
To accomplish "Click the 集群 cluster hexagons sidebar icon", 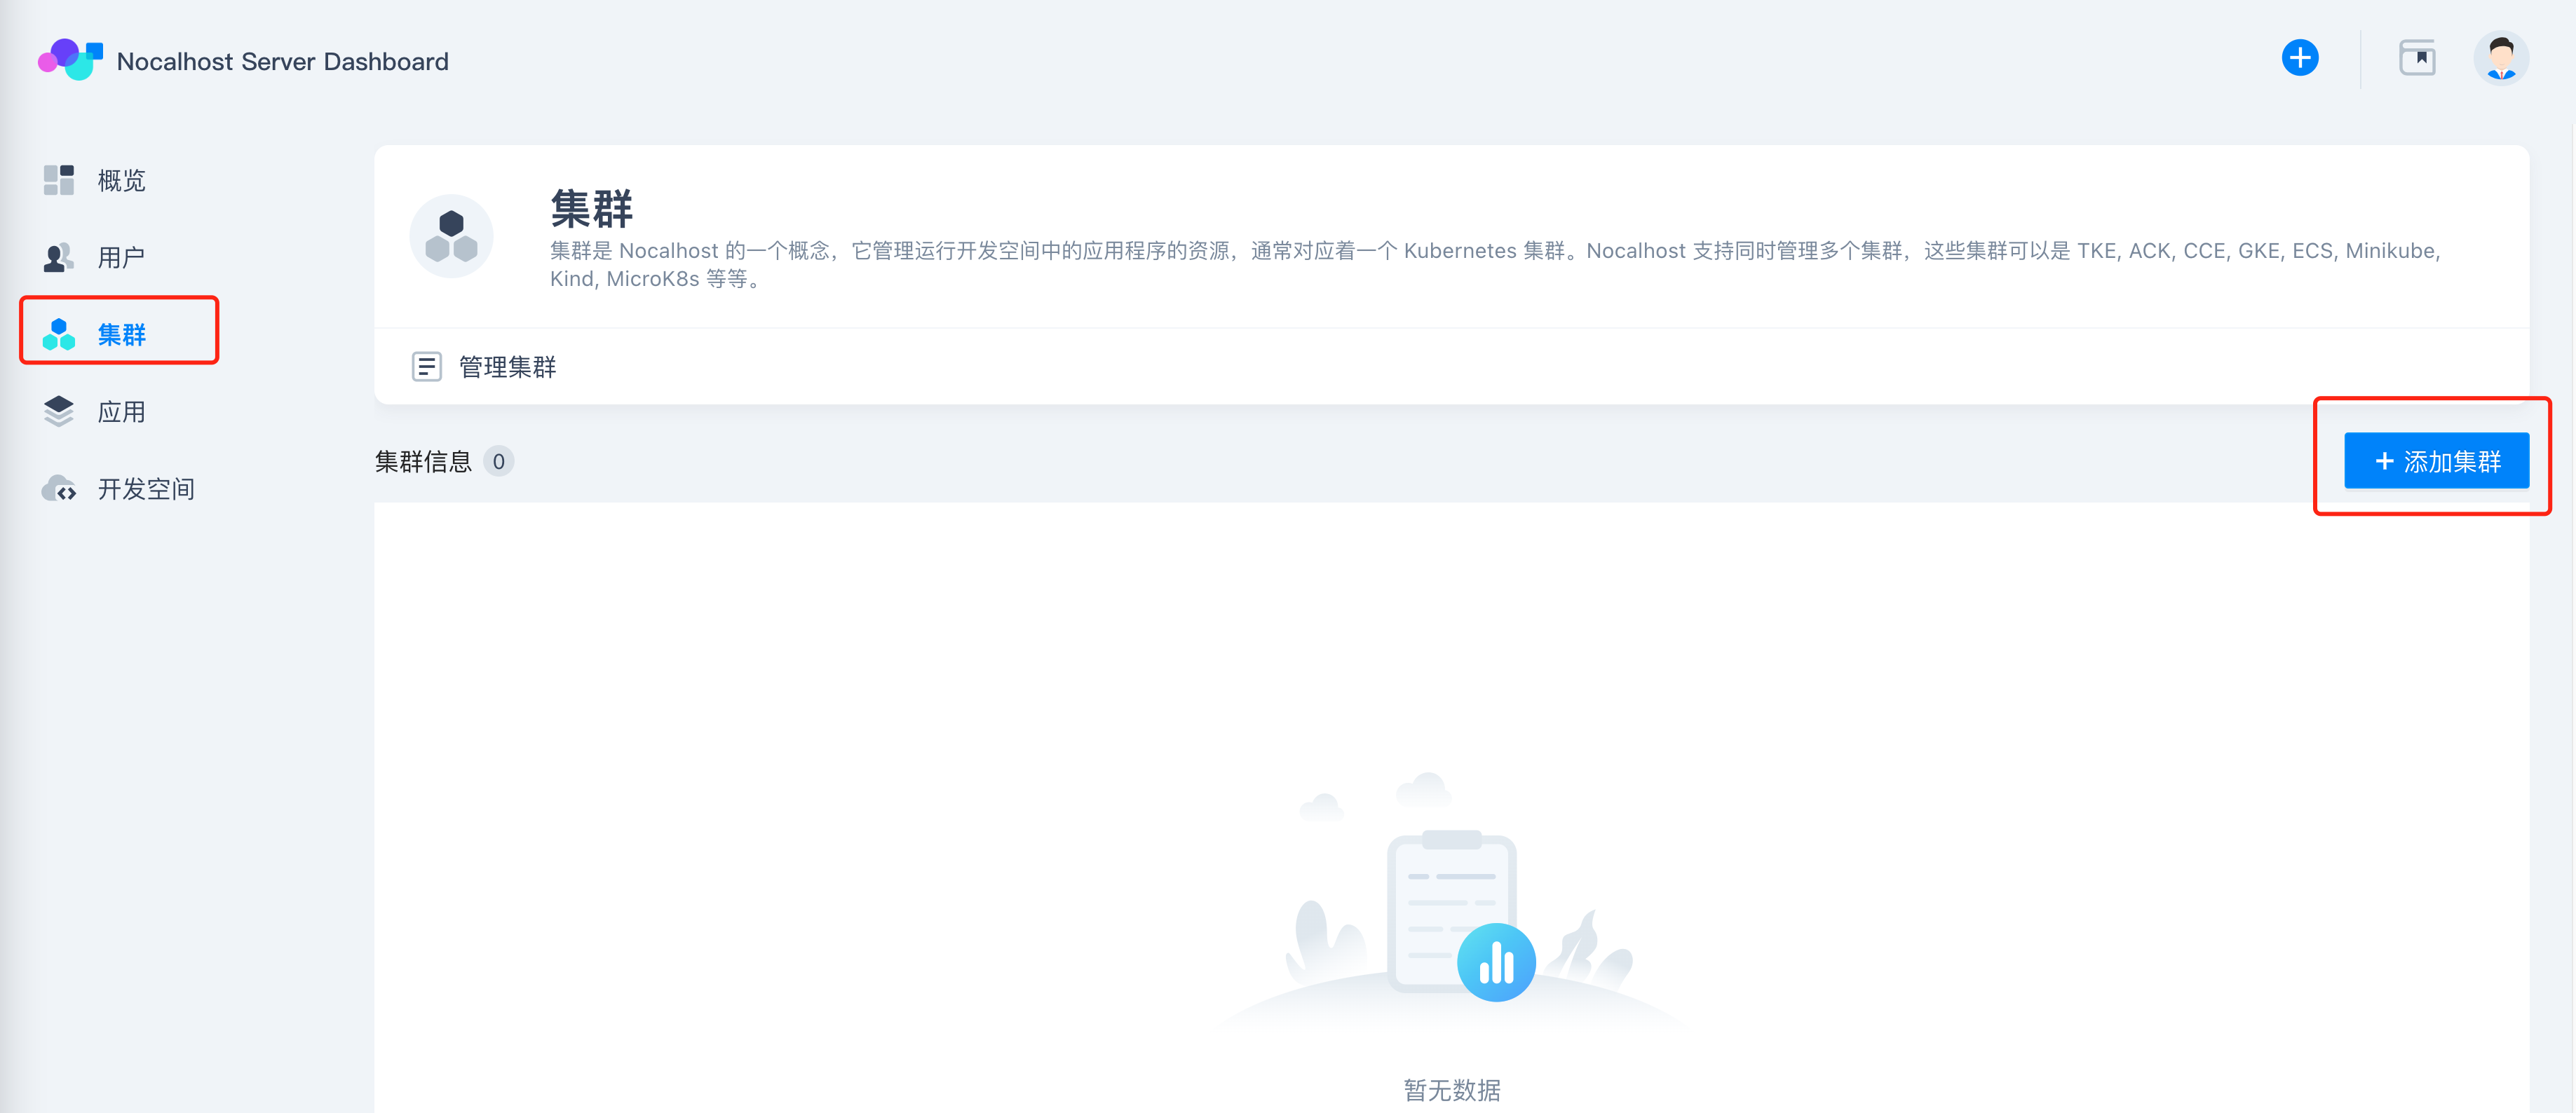I will pyautogui.click(x=59, y=334).
